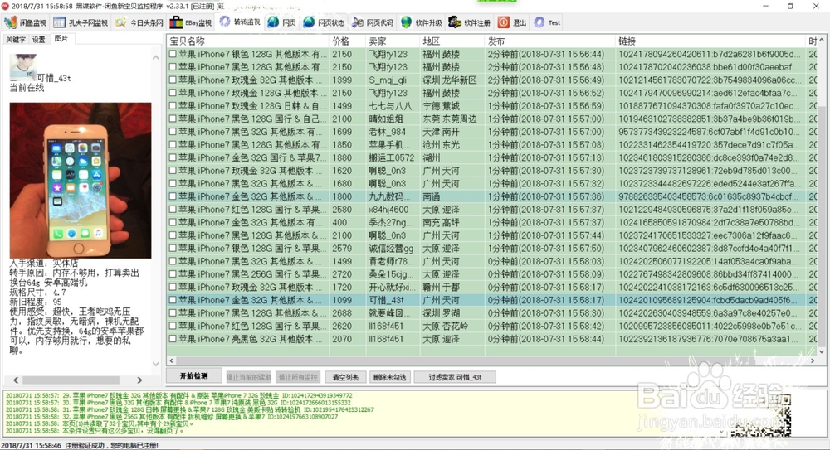Click the 停止所有监控 button
The height and width of the screenshot is (450, 830).
(298, 377)
